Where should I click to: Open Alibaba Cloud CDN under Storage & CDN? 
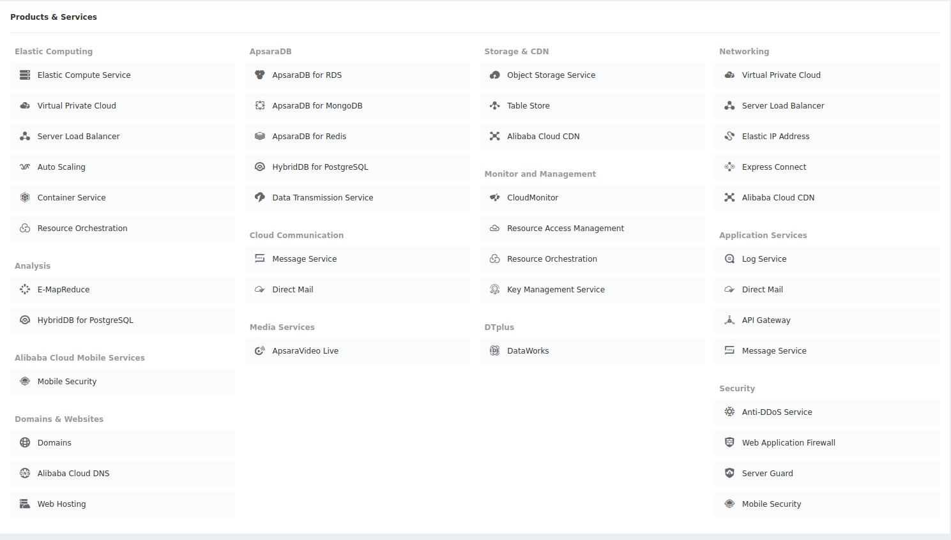pyautogui.click(x=592, y=137)
